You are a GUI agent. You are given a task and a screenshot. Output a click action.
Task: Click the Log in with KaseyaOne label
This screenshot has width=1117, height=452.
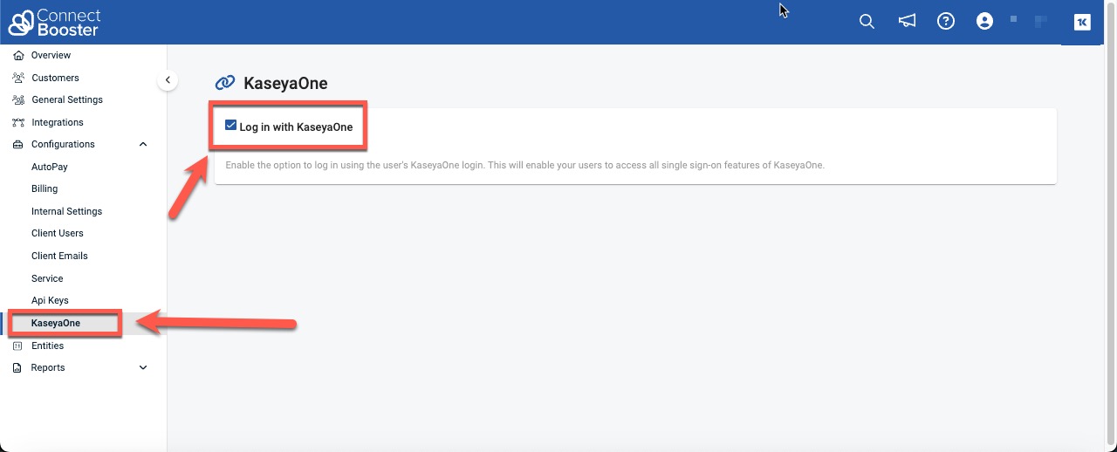click(296, 127)
